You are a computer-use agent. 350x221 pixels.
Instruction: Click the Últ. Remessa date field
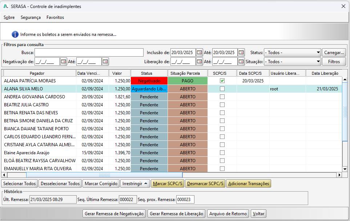click(53, 199)
